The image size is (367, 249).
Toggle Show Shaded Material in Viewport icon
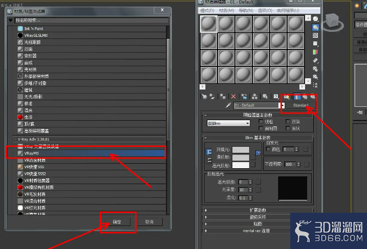pyautogui.click(x=287, y=97)
